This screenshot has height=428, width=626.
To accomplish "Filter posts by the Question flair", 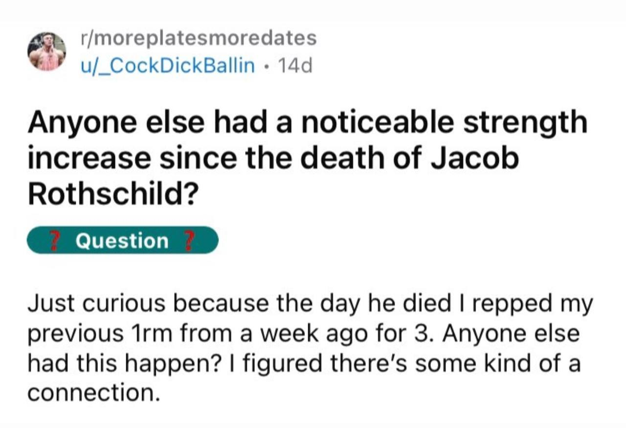I will click(122, 240).
